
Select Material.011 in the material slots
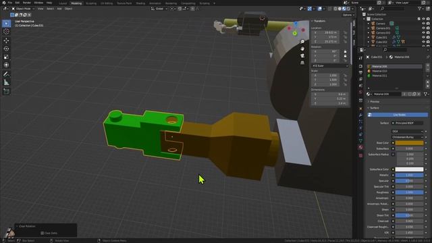pos(394,76)
